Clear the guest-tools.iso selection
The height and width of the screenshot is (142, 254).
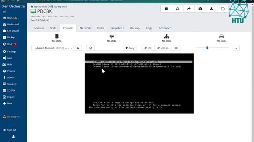69,48
